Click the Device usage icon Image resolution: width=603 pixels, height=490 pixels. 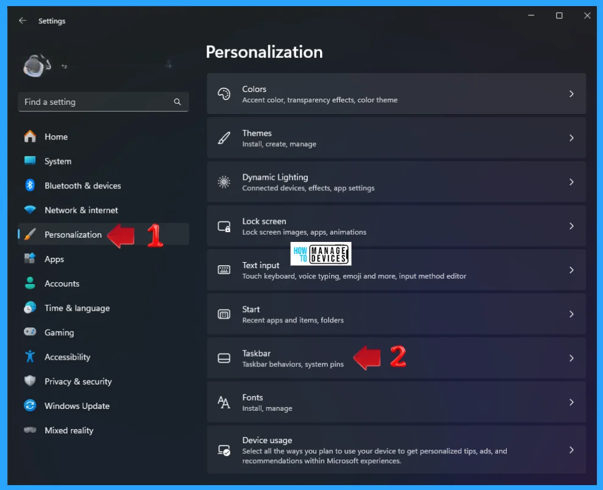tap(224, 450)
